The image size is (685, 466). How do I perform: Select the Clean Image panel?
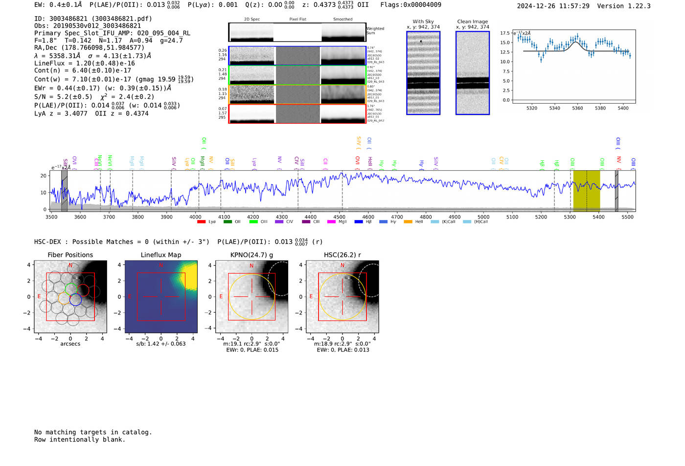[473, 73]
